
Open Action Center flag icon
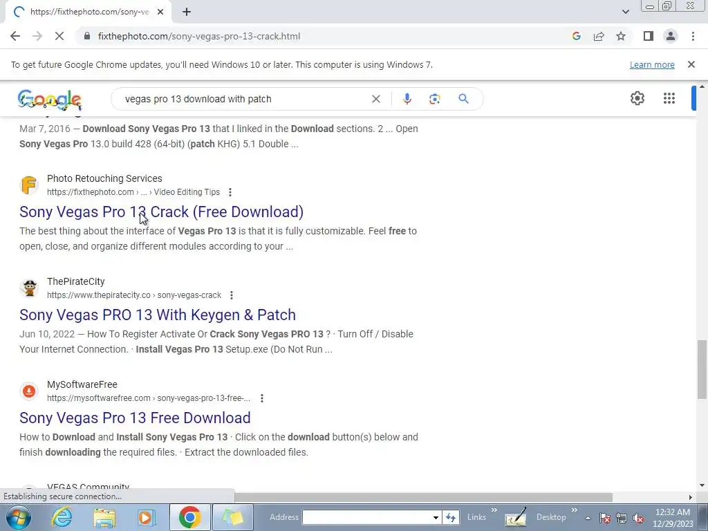click(x=606, y=518)
